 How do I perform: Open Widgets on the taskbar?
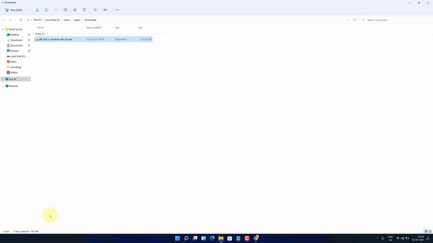pos(204,238)
